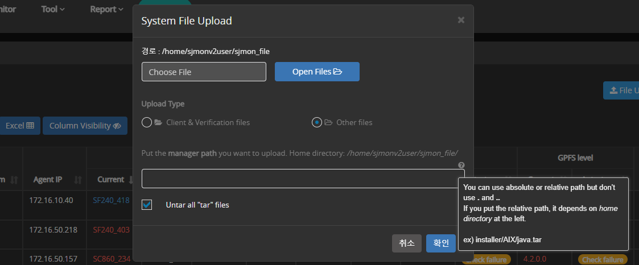Viewport: 639px width, 265px height.
Task: Open Column Visibility options
Action: (x=85, y=126)
